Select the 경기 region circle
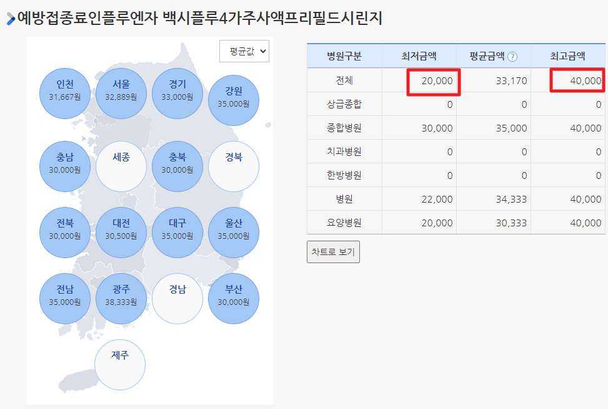 [x=177, y=94]
